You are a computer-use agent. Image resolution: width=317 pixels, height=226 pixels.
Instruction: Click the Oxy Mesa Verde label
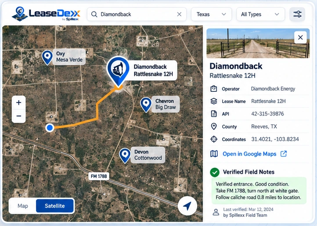click(69, 57)
